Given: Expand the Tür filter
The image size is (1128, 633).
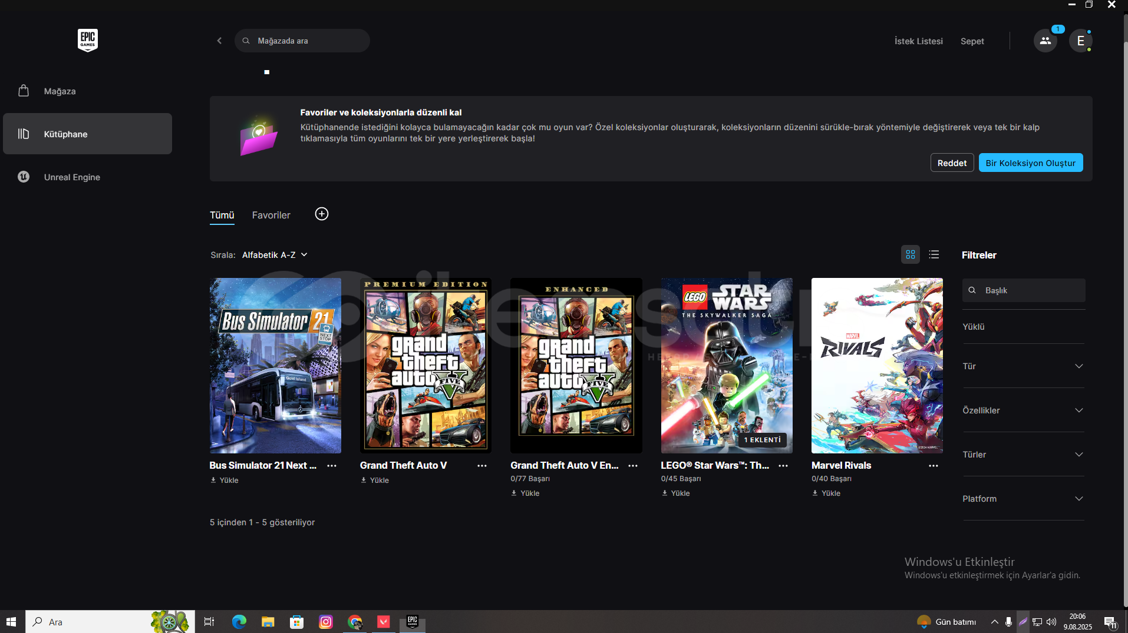Looking at the screenshot, I should pyautogui.click(x=1023, y=366).
